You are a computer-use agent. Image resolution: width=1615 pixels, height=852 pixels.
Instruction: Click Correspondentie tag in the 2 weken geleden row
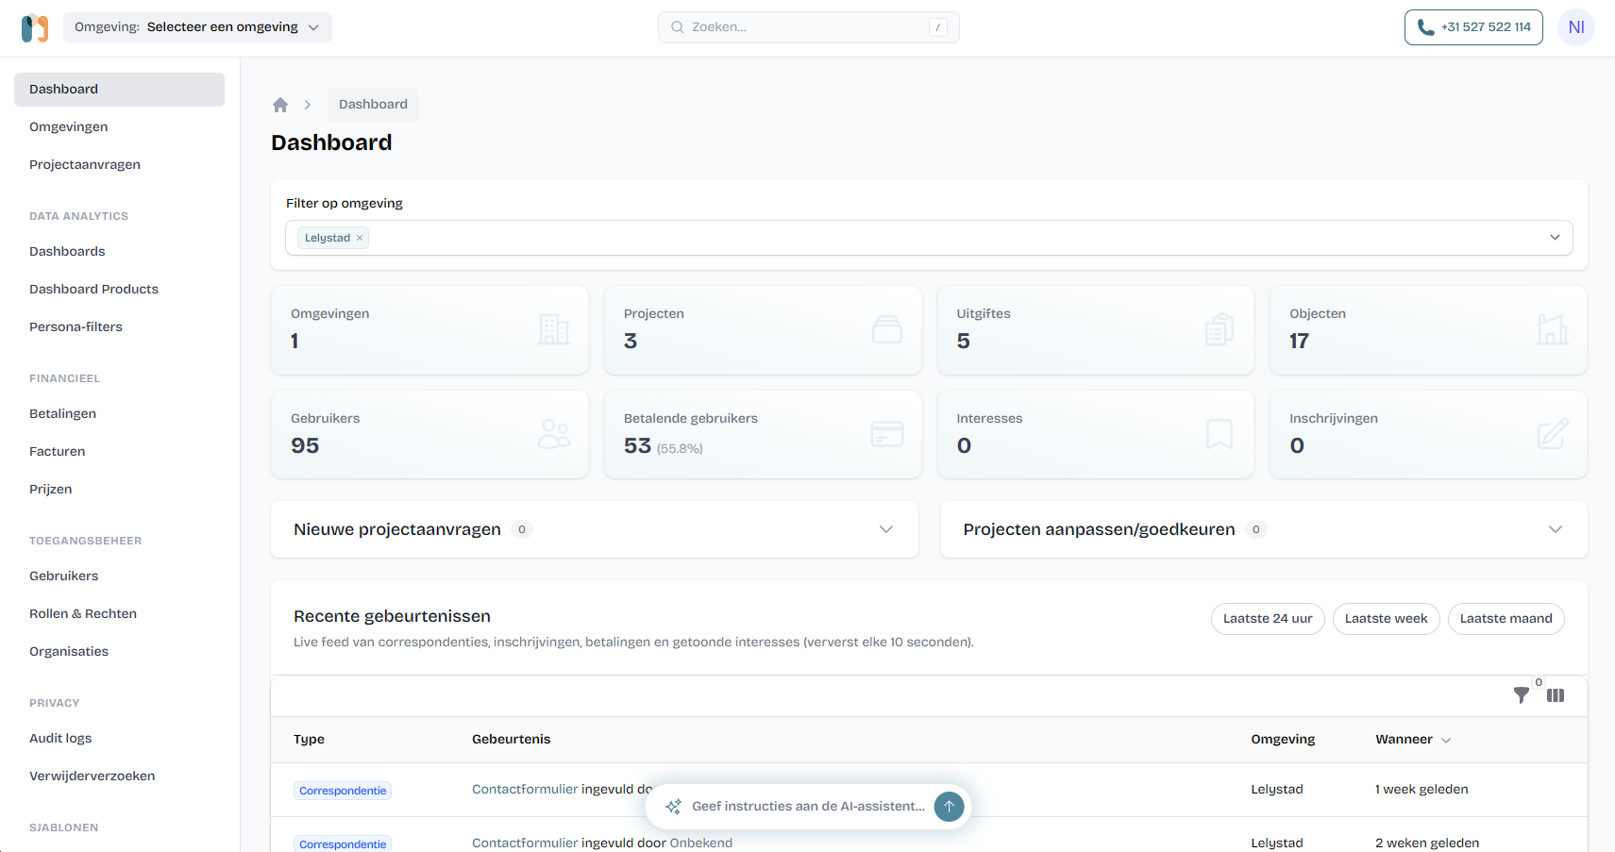click(x=343, y=844)
